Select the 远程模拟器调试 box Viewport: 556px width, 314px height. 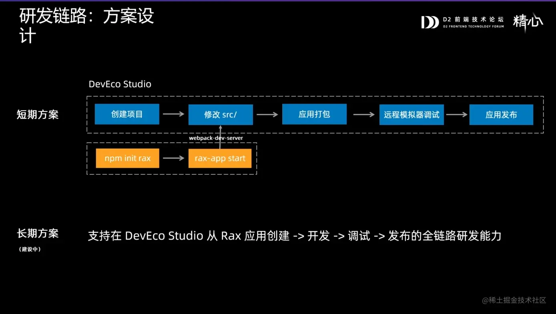(x=411, y=115)
